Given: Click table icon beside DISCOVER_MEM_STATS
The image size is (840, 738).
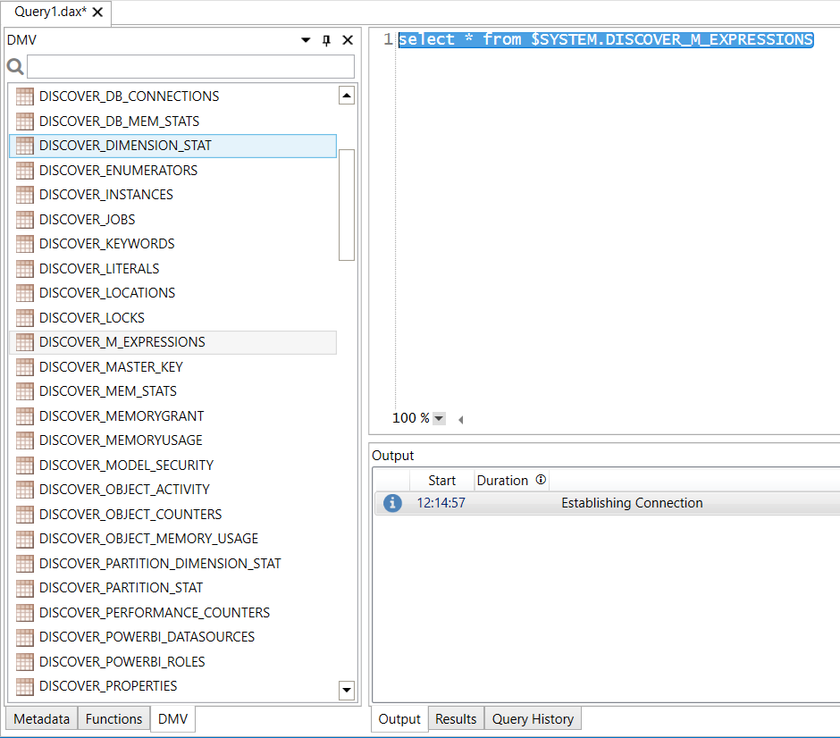Looking at the screenshot, I should (x=25, y=391).
